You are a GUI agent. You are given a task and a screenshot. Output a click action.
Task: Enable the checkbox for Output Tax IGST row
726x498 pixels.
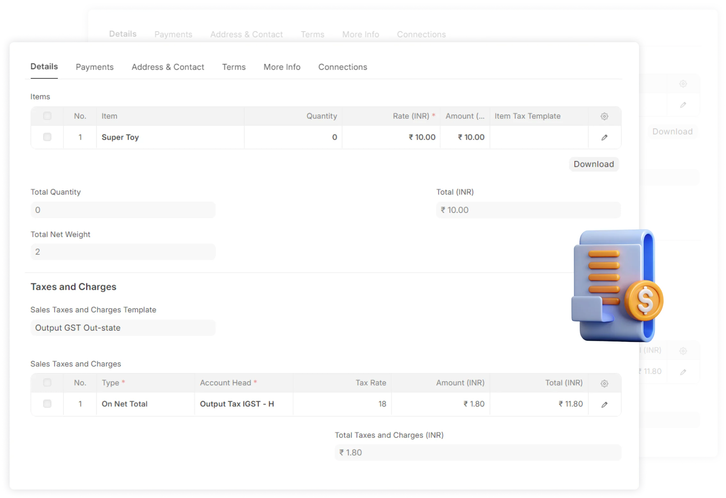pos(47,404)
